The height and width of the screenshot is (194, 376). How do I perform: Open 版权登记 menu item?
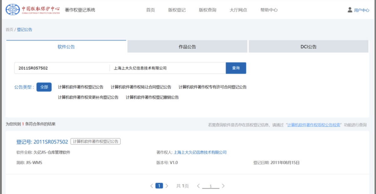[x=177, y=10]
